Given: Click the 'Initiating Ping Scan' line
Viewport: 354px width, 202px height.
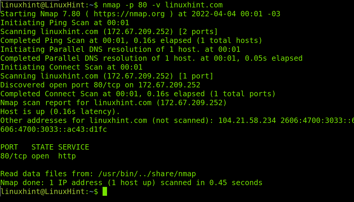Looking at the screenshot, I should click(65, 23).
